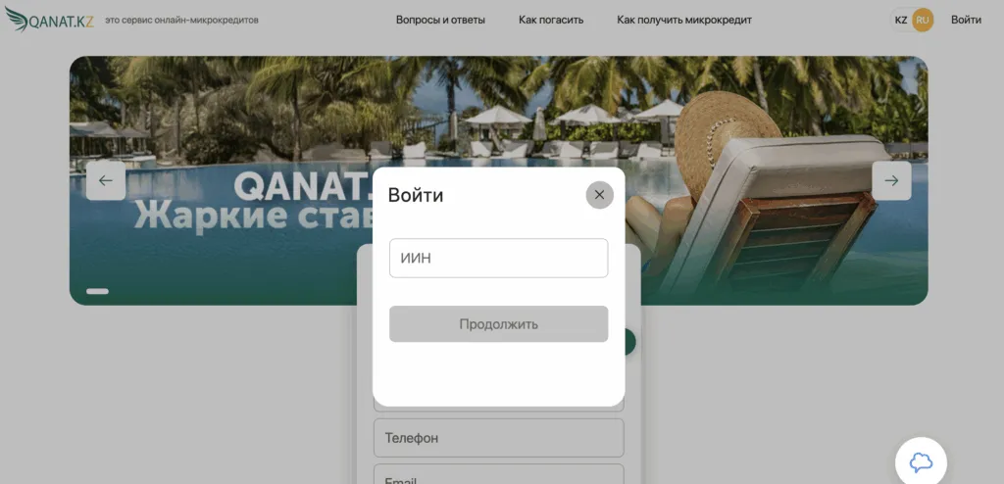Open Вопросы и ответы page
This screenshot has width=1004, height=484.
440,20
